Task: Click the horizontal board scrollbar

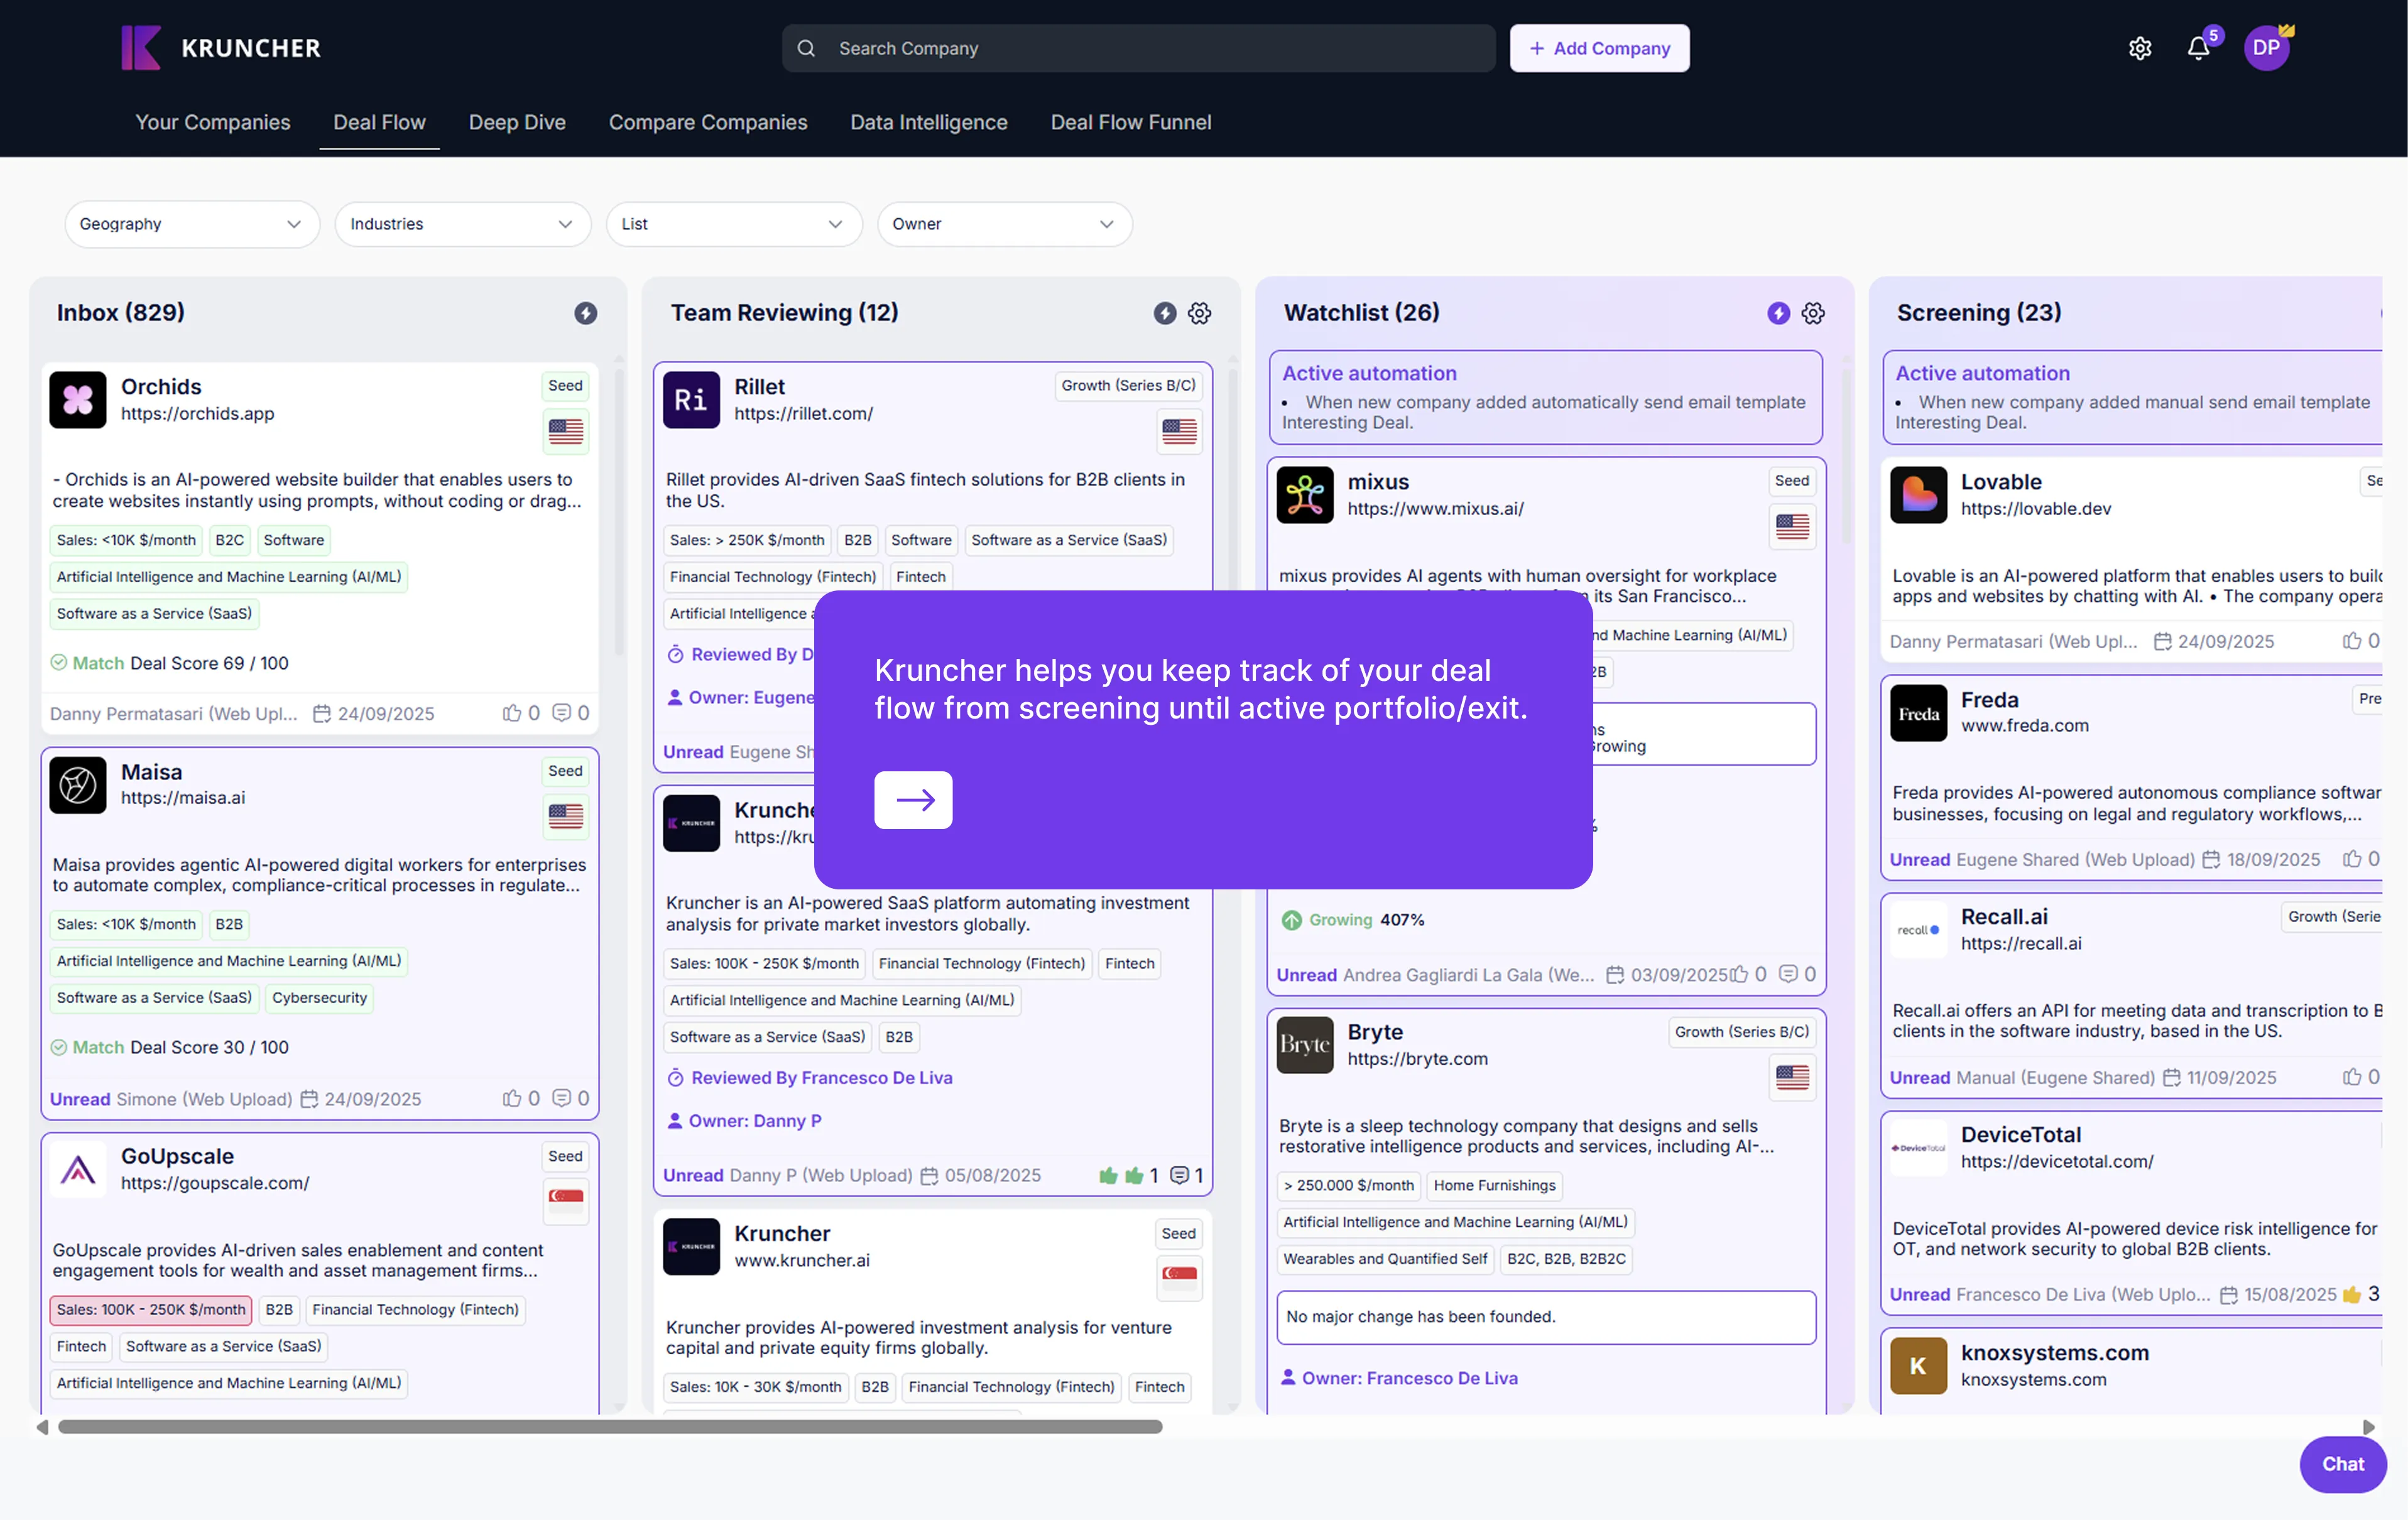Action: pos(610,1426)
